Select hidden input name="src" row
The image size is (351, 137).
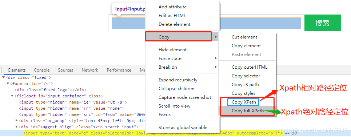pos(82,114)
